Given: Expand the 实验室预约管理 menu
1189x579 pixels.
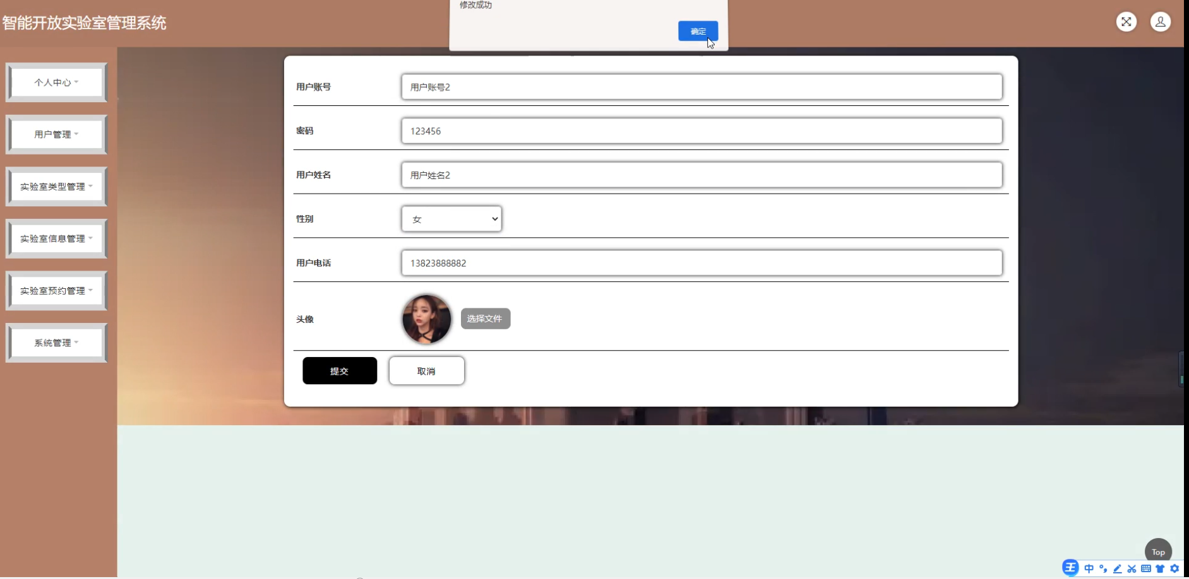Looking at the screenshot, I should tap(56, 291).
